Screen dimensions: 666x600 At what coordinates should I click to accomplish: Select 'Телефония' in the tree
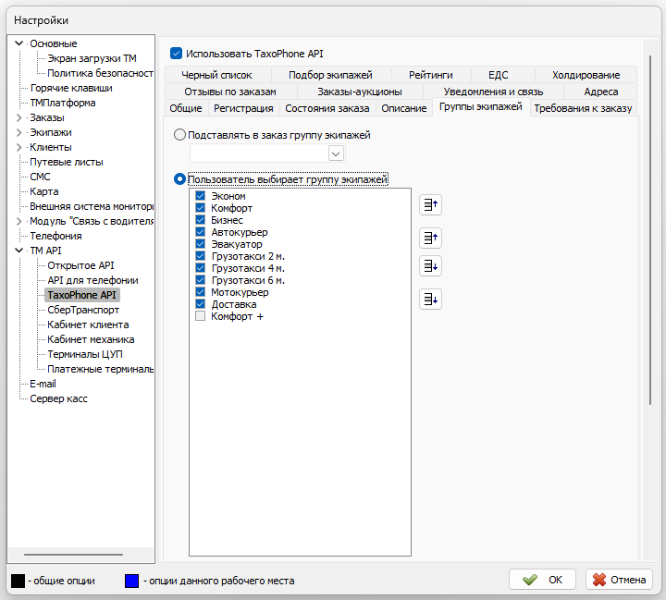tap(55, 236)
